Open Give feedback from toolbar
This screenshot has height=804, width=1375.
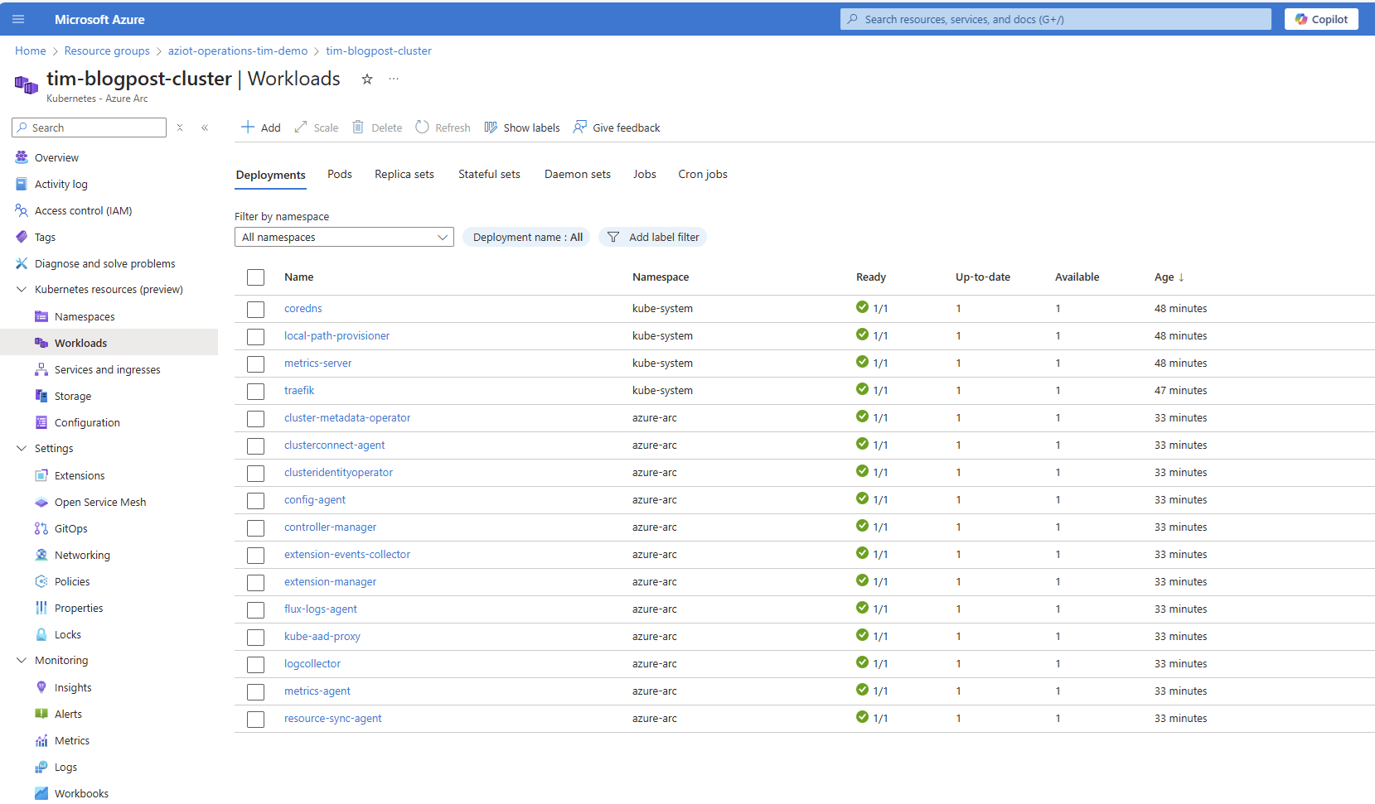[617, 128]
